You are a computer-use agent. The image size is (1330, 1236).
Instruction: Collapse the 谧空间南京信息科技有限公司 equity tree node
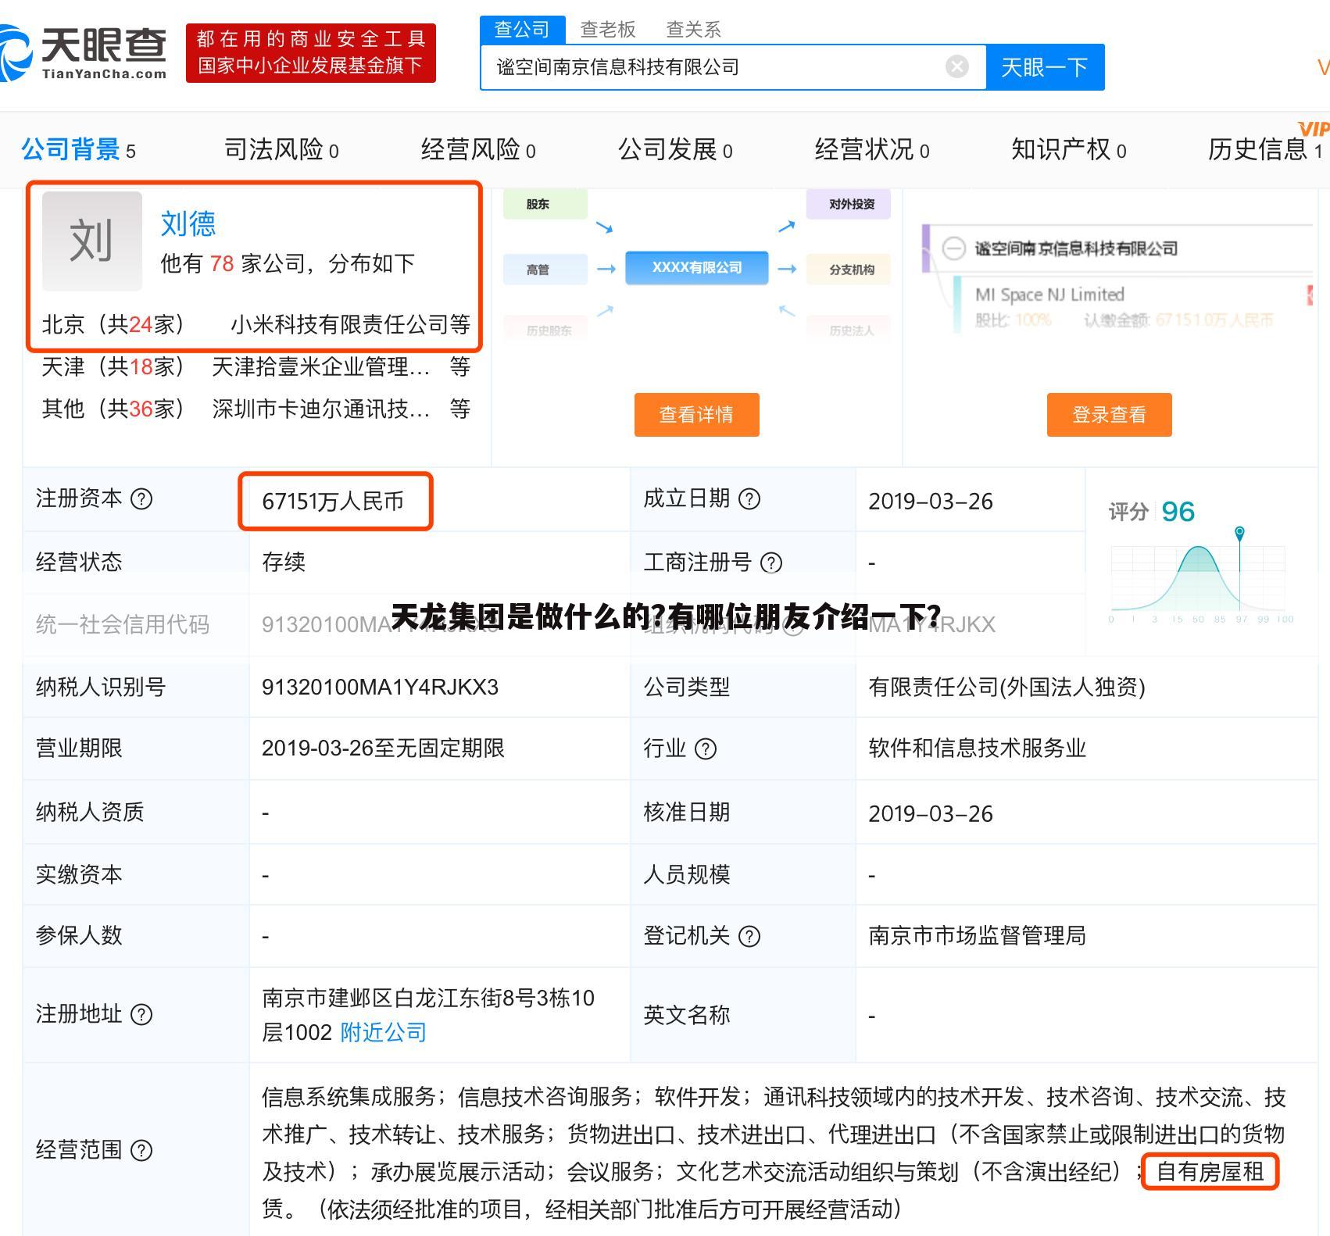tap(953, 248)
